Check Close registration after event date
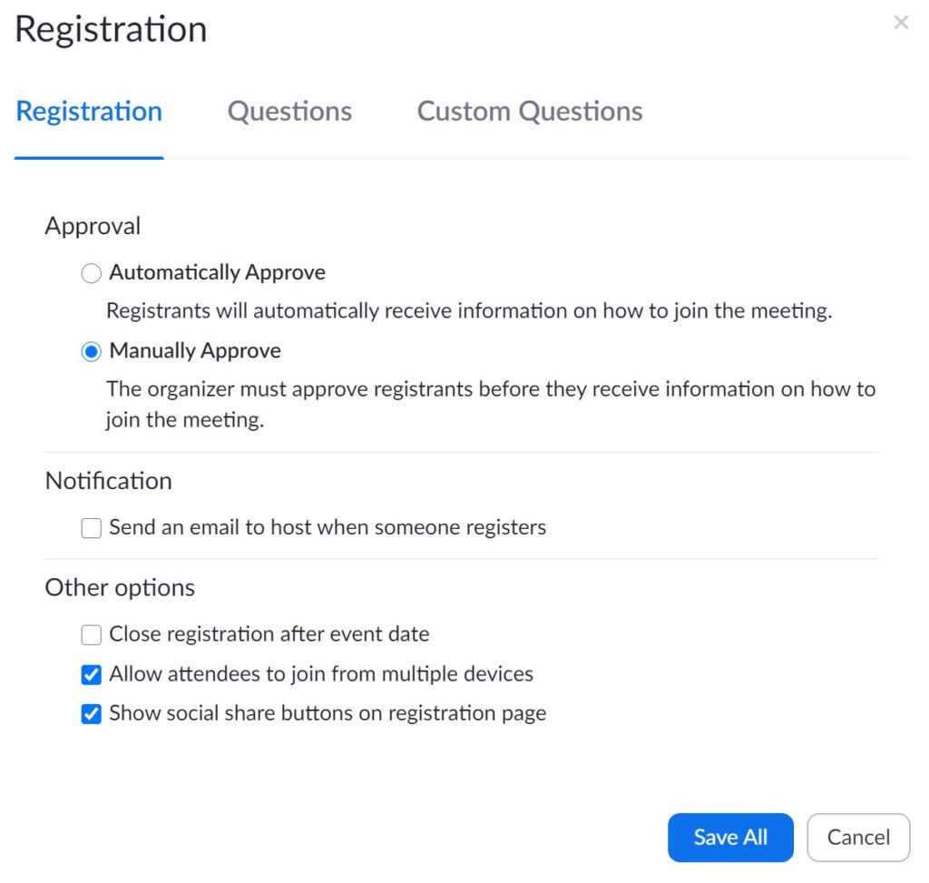Screen dimensions: 929x883 91,634
